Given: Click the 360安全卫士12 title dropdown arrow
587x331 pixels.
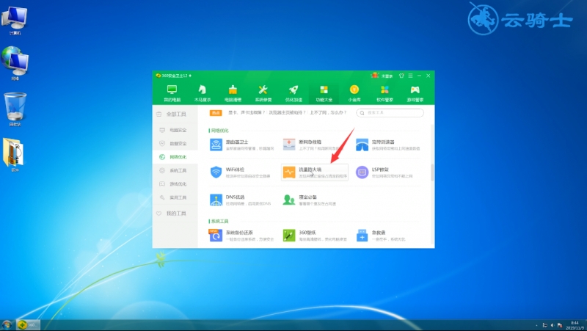Looking at the screenshot, I should click(190, 76).
